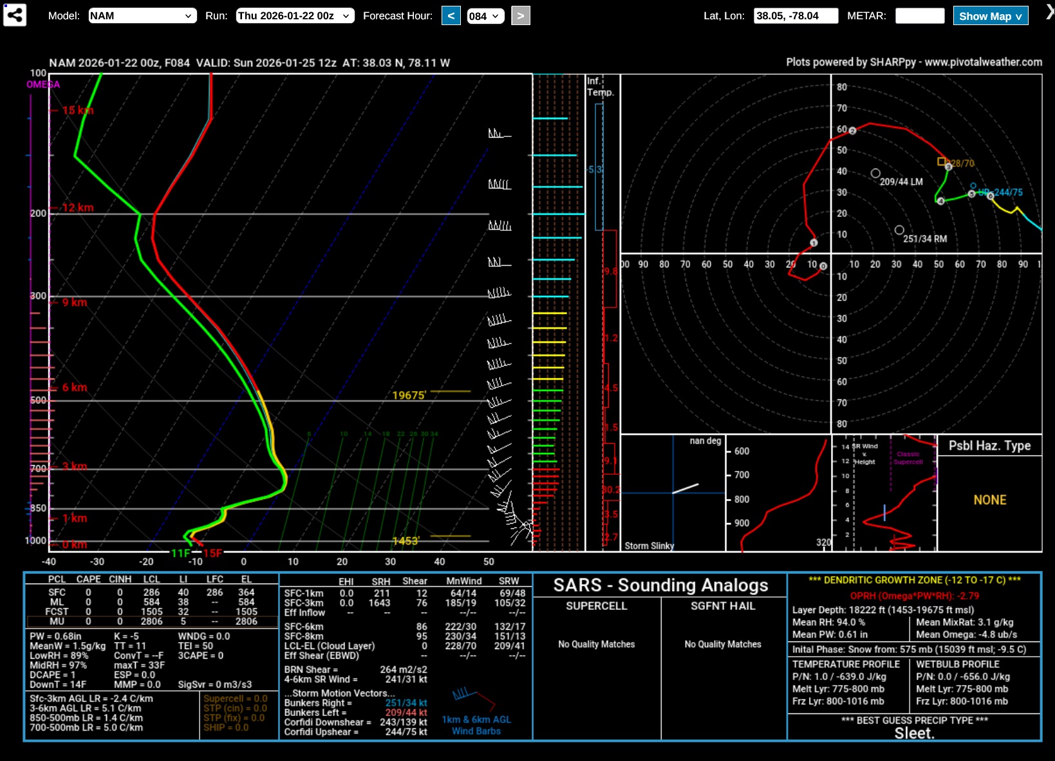The width and height of the screenshot is (1055, 761).
Task: Focus the METAR text box
Action: tap(920, 16)
